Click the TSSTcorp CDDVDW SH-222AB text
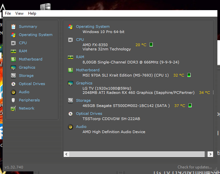Viewport: 220px width, 174px height. click(111, 119)
